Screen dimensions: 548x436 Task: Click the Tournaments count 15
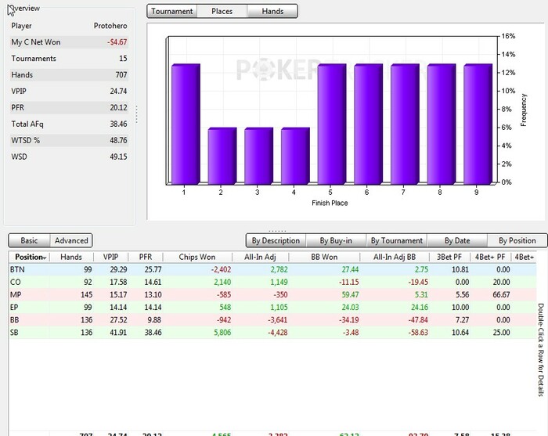123,59
